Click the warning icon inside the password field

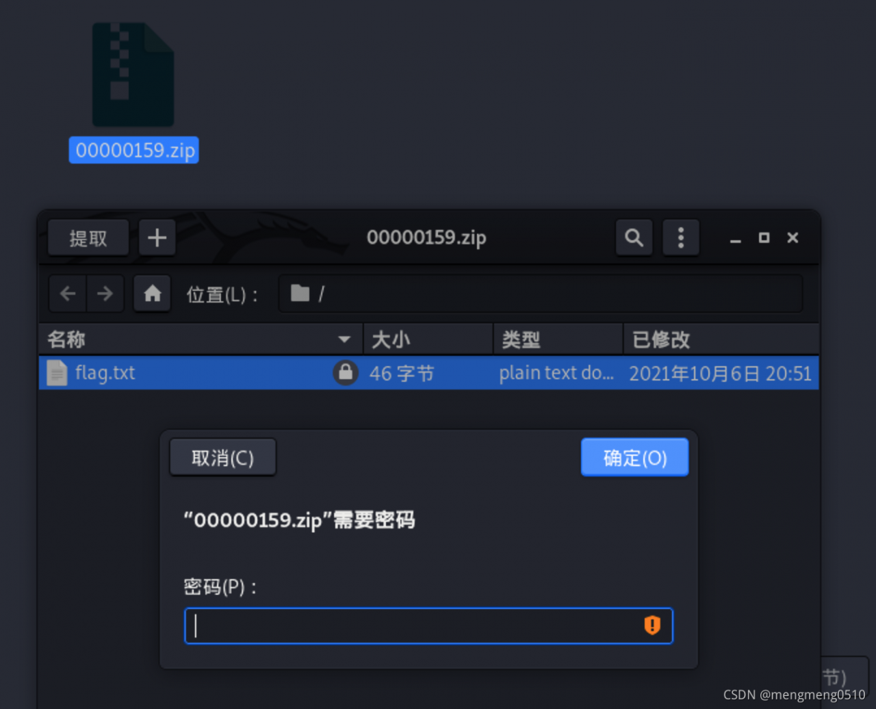(652, 626)
